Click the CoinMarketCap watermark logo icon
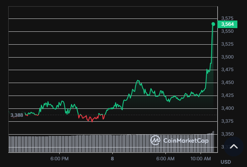The height and width of the screenshot is (167, 247). coord(155,140)
